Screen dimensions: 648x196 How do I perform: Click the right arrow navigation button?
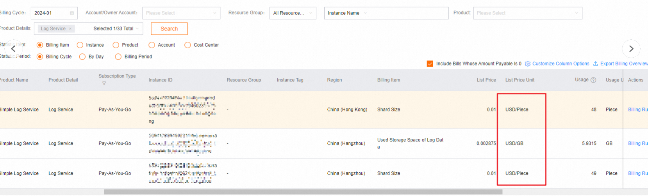(x=631, y=49)
